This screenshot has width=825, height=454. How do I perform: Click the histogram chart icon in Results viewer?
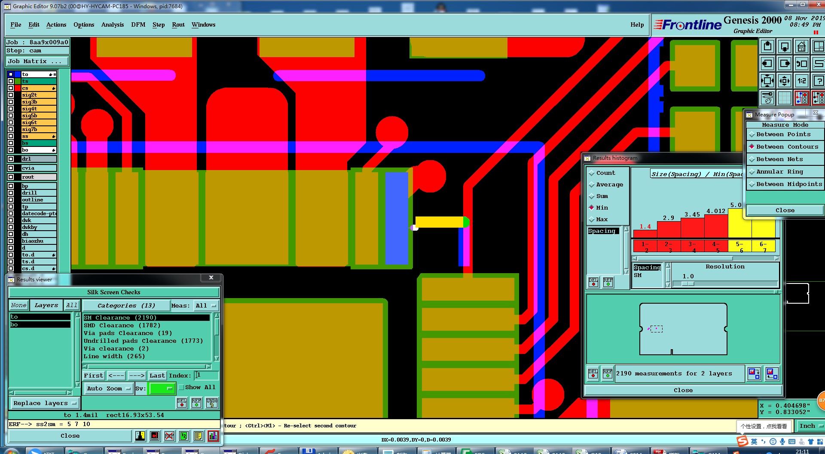pyautogui.click(x=213, y=436)
